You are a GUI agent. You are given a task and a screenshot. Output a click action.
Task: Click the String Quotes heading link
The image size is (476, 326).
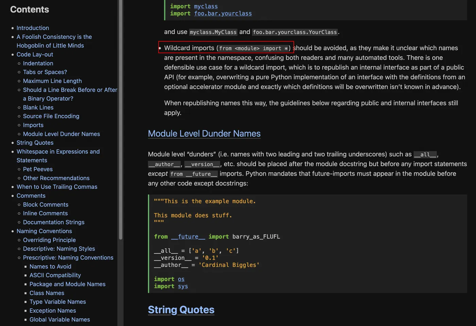tap(181, 310)
